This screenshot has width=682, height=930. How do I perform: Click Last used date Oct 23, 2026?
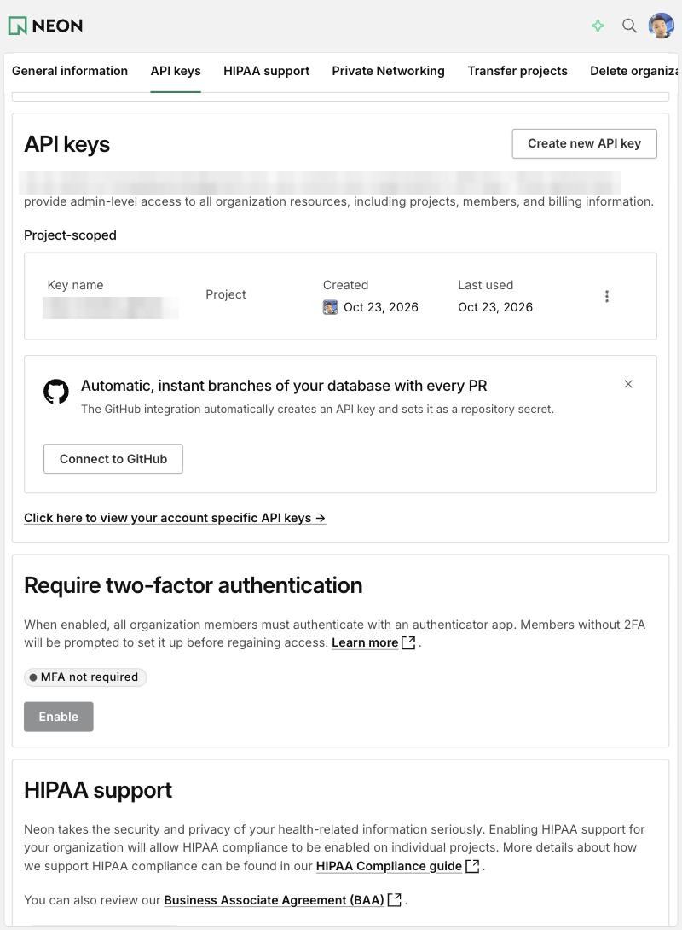[495, 307]
